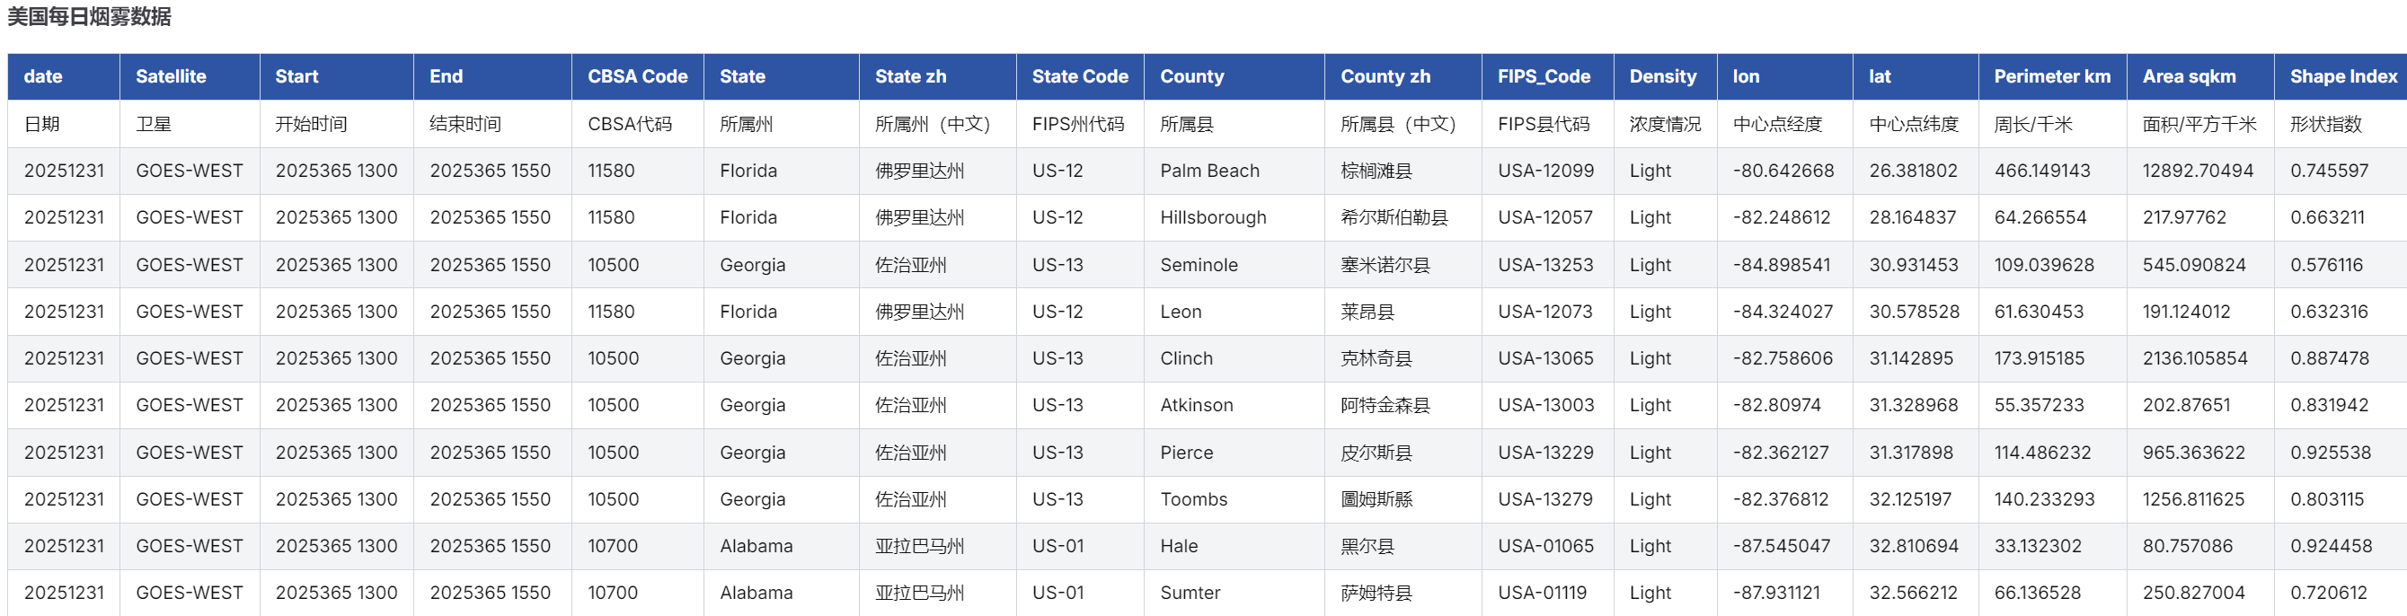Click the Perimeter km column header
The width and height of the screenshot is (2407, 616).
(2052, 76)
